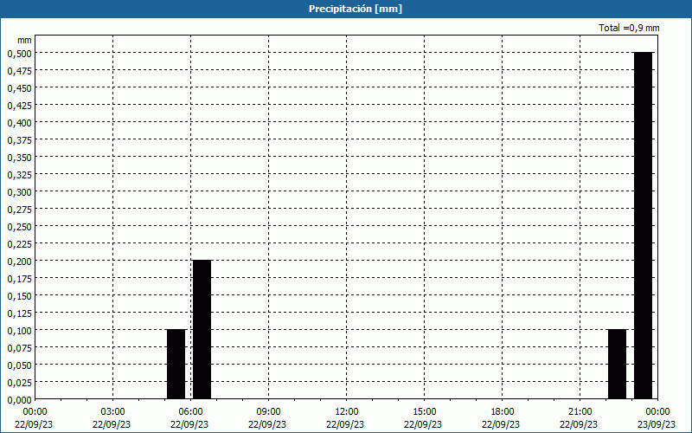Click the 00:00 22/09/23 time label
This screenshot has width=692, height=433.
(34, 418)
